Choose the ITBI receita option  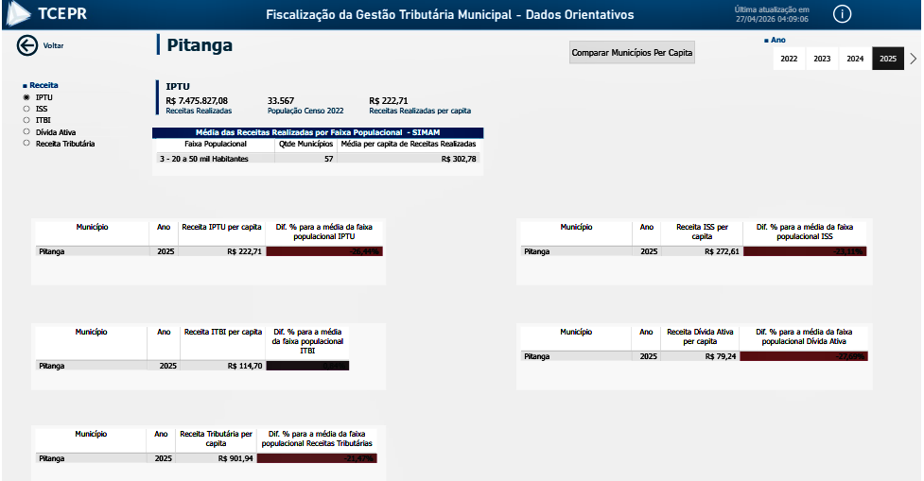click(26, 120)
